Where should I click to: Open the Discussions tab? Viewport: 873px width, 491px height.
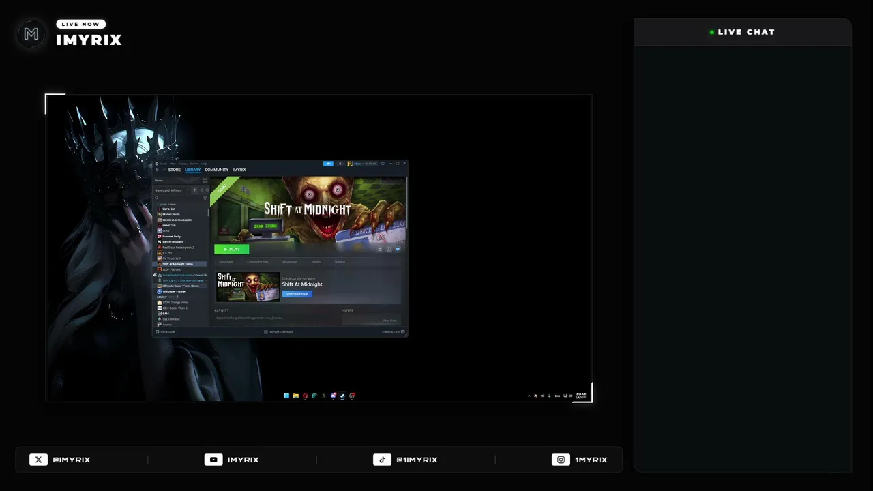[x=290, y=262]
